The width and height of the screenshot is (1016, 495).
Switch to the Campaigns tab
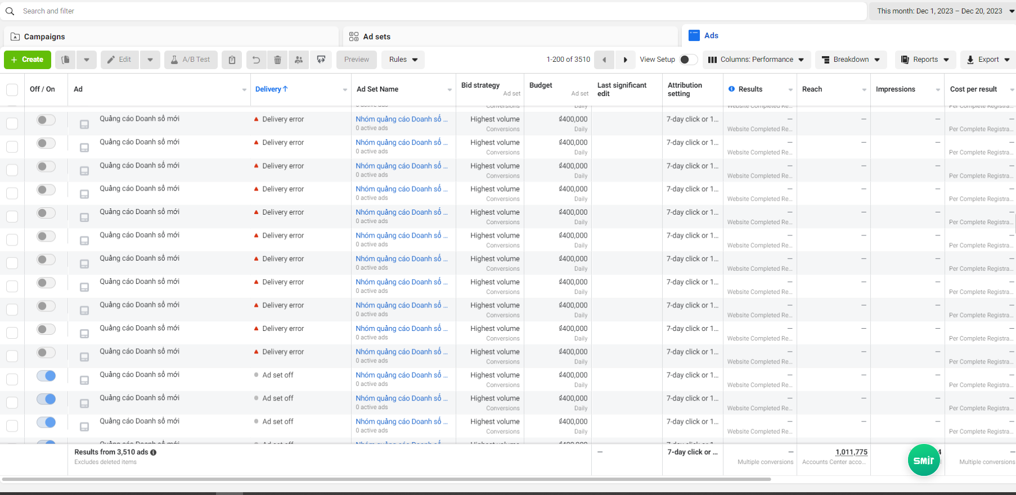pyautogui.click(x=171, y=37)
